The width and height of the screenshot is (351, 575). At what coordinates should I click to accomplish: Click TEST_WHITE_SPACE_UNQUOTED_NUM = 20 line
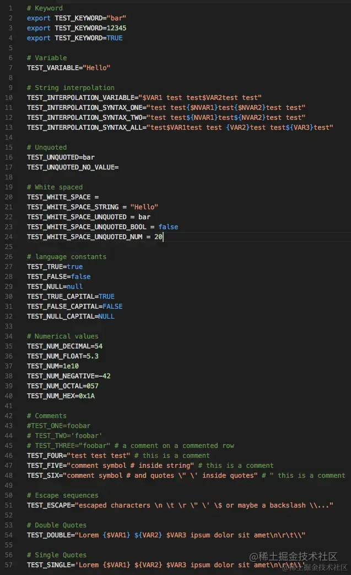pos(95,236)
